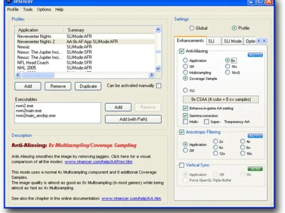
Task: Enable Multi- transparency AA checkbox
Action: click(185, 122)
